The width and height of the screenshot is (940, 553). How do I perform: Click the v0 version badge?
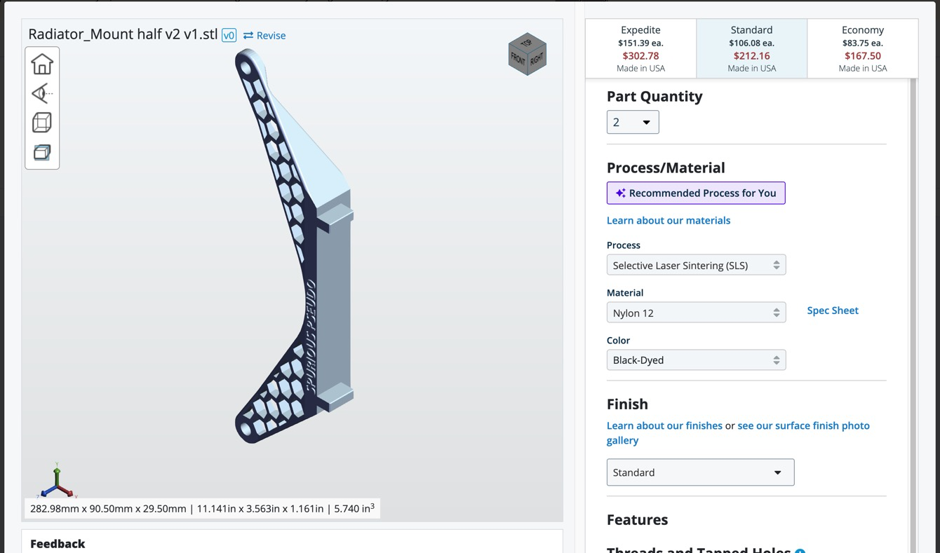229,35
